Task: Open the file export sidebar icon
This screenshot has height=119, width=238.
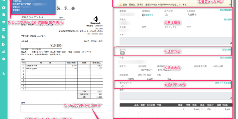Action: point(4,44)
